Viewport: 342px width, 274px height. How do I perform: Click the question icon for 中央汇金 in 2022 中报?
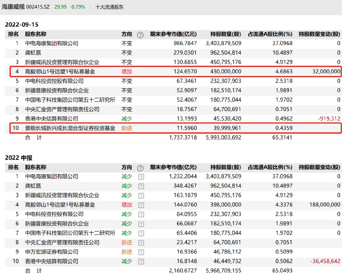[x=140, y=243]
